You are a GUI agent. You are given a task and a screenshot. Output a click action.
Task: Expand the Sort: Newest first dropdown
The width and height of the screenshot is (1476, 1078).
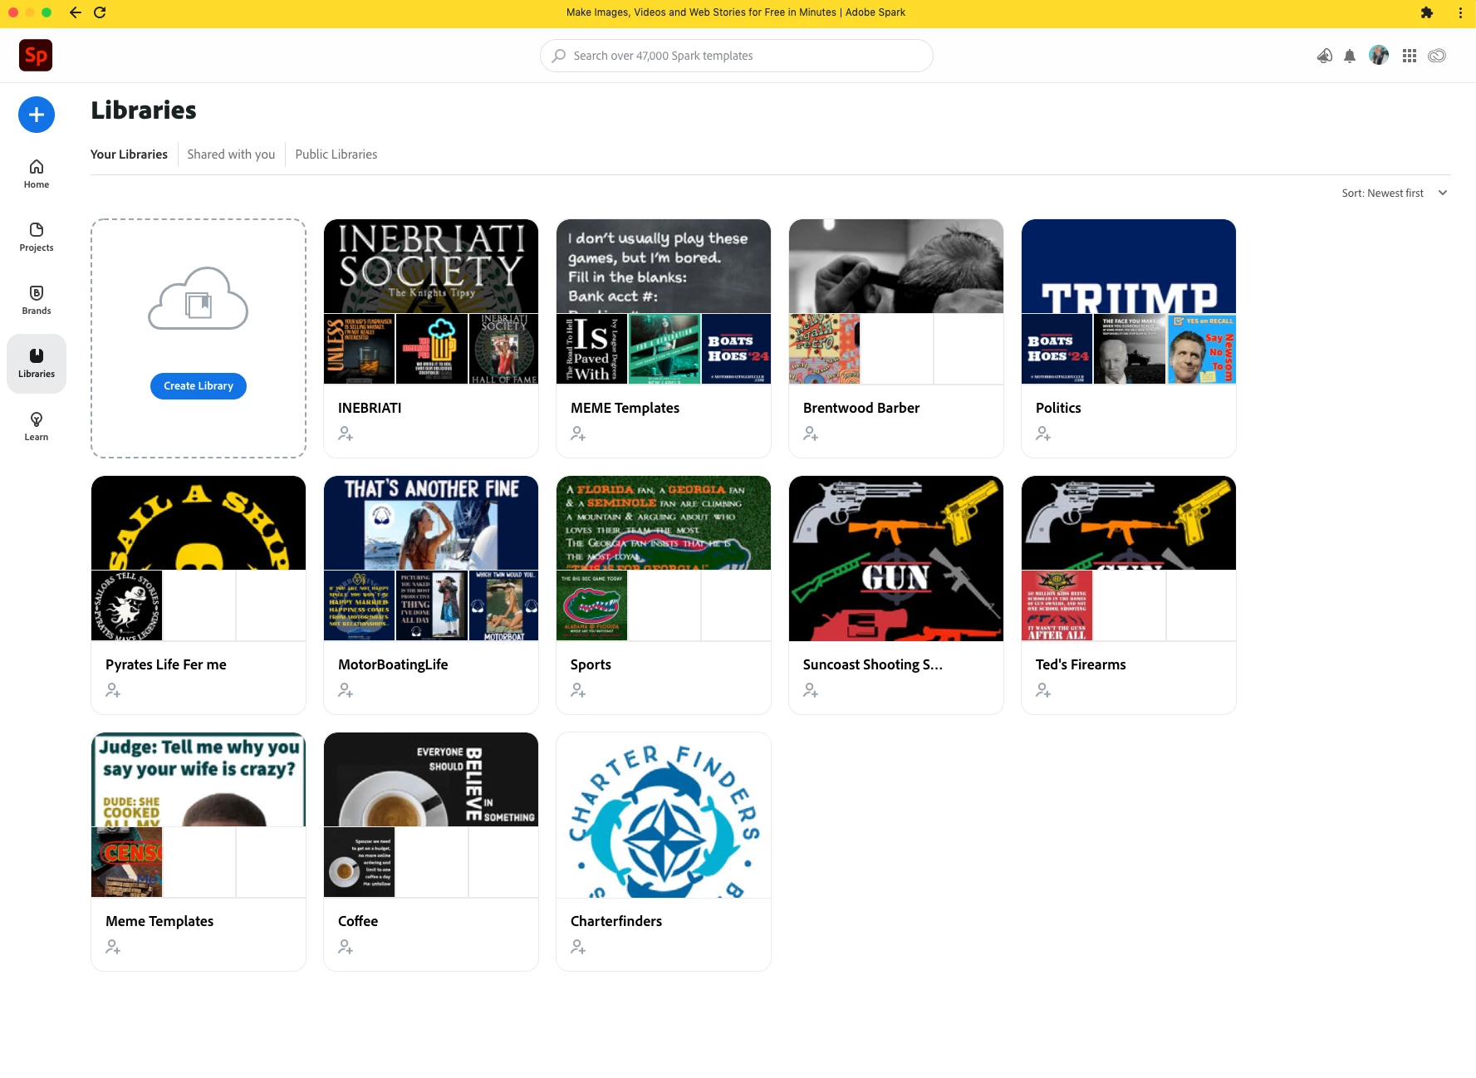(x=1395, y=193)
